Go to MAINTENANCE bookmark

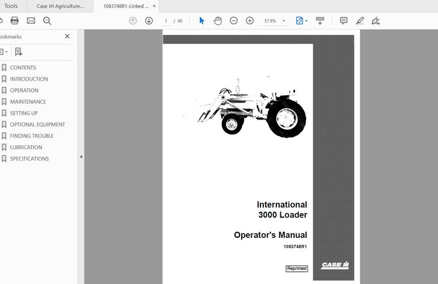28,102
